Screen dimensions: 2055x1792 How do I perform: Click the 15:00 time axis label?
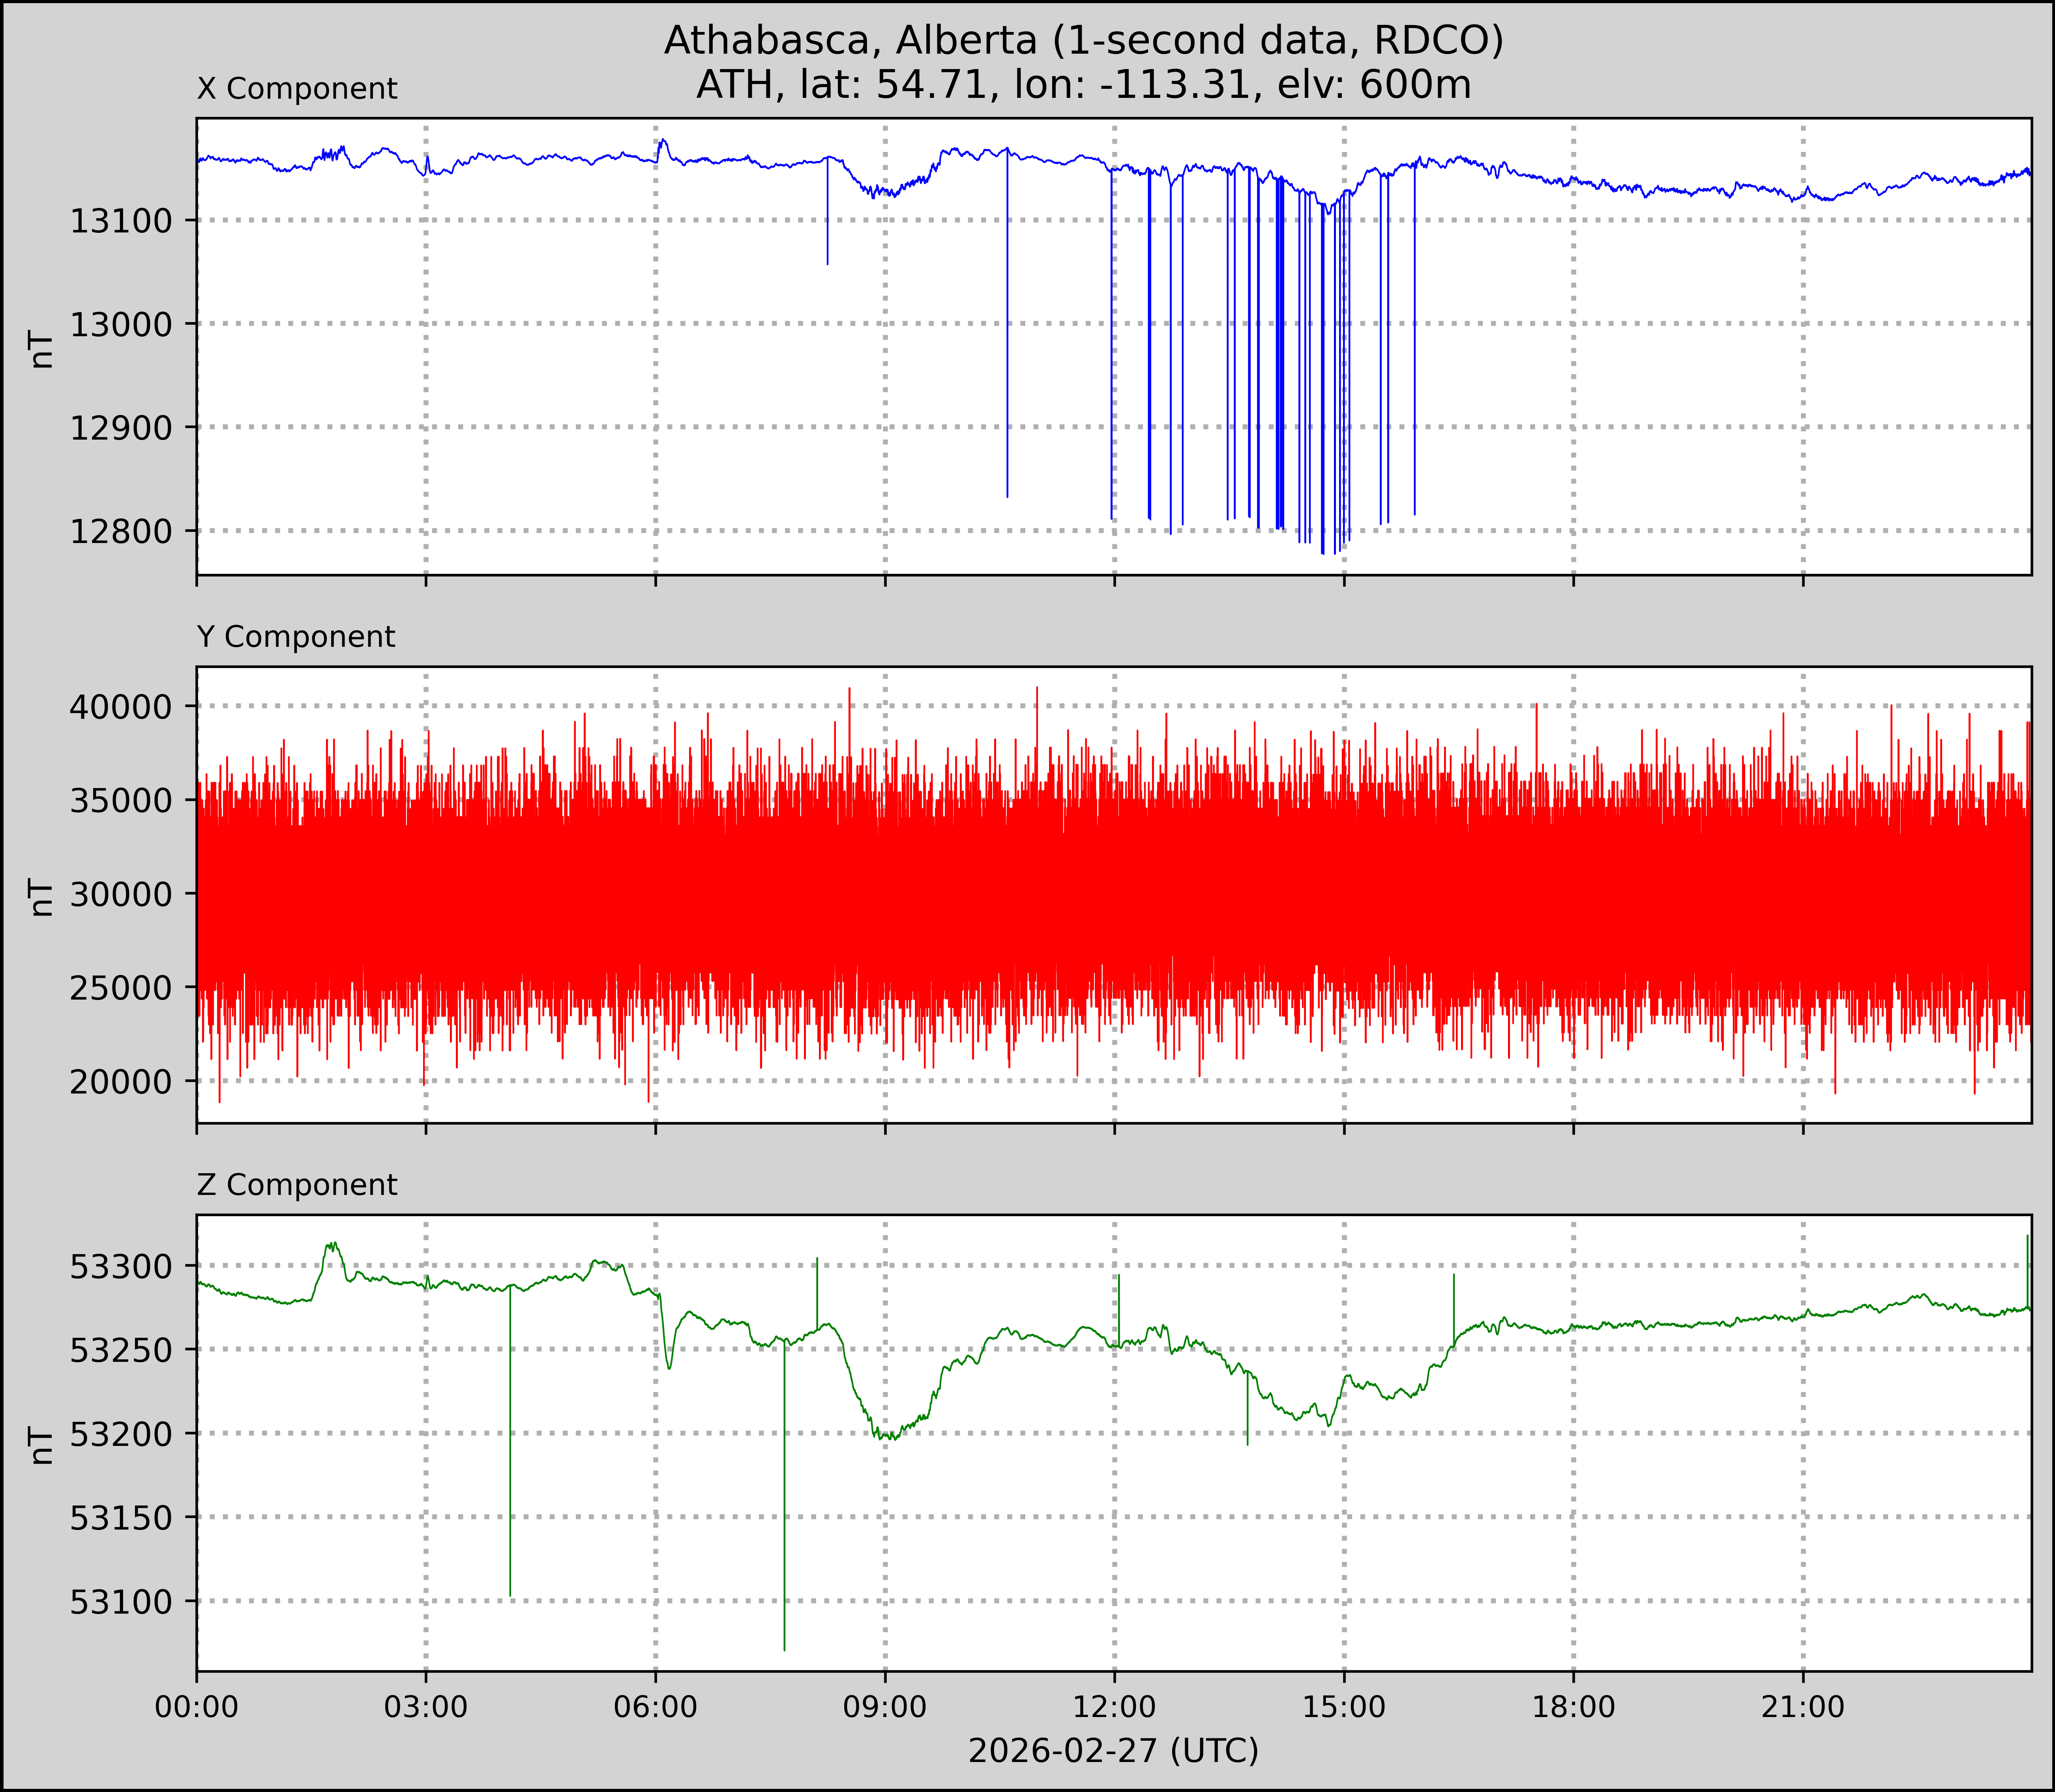[1344, 1707]
